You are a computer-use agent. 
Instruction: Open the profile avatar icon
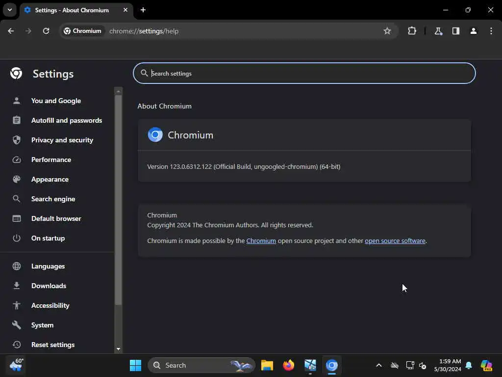(473, 31)
